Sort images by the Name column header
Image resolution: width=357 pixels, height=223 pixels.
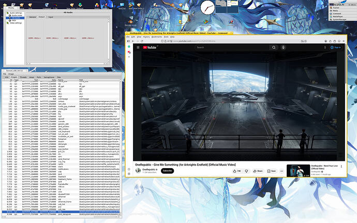tap(68, 80)
